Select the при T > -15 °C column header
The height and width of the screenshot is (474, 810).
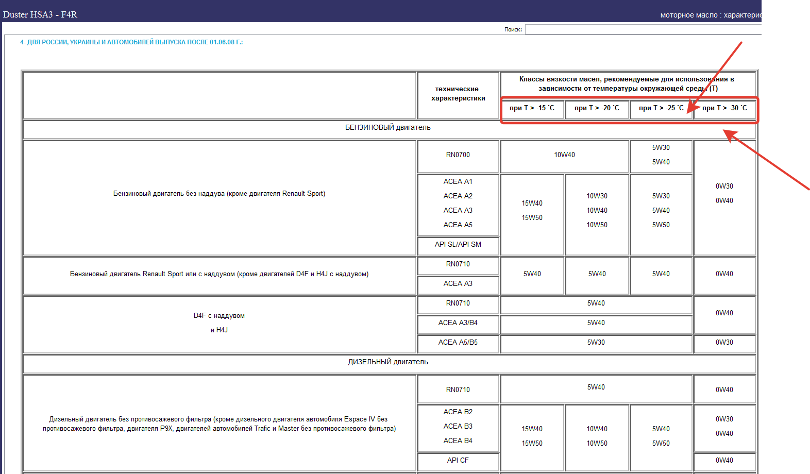point(532,108)
